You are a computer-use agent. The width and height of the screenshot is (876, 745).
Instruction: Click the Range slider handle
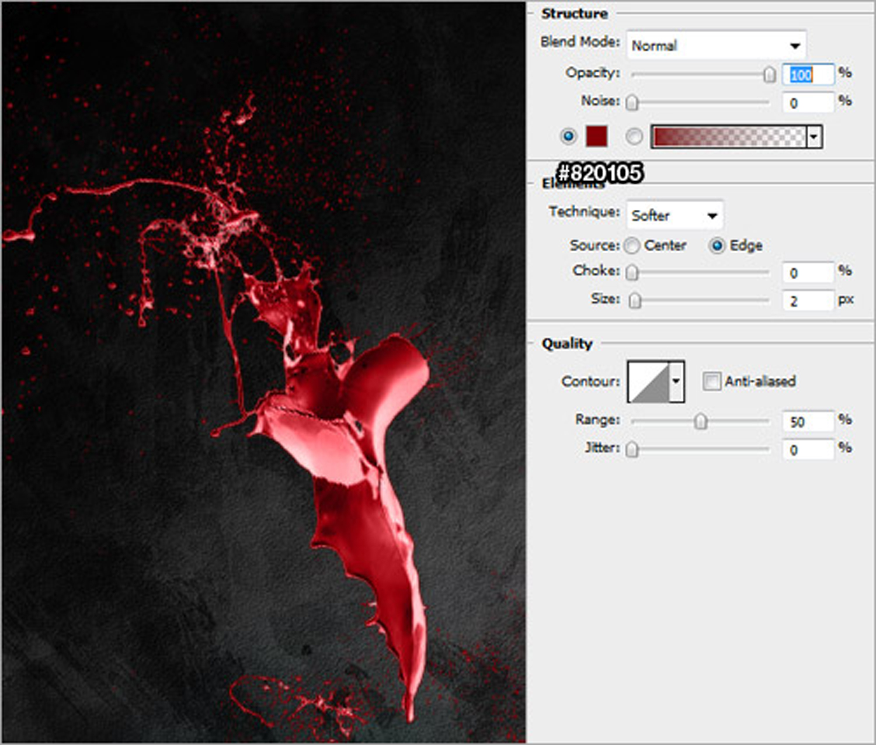pyautogui.click(x=700, y=421)
